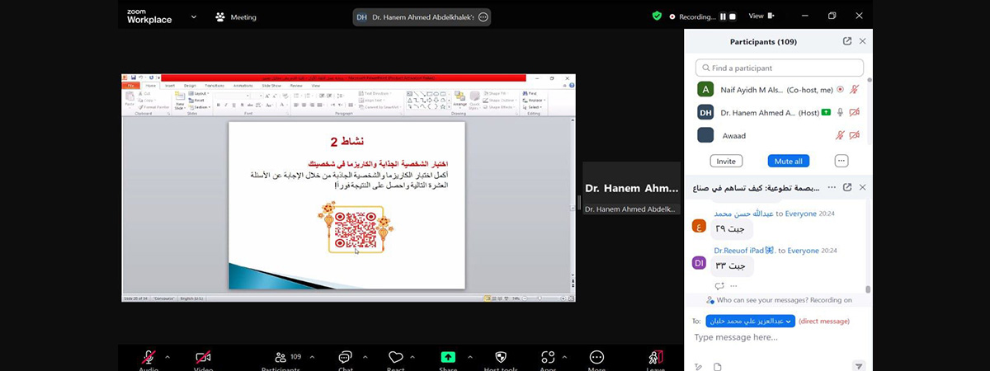Open the Apps icon
This screenshot has width=990, height=371.
[548, 357]
